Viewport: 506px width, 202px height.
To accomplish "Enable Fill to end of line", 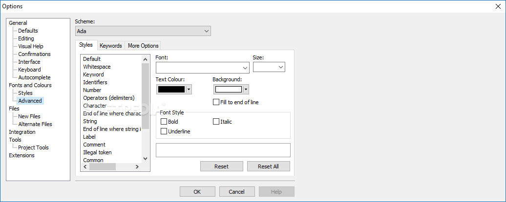I will [x=236, y=102].
